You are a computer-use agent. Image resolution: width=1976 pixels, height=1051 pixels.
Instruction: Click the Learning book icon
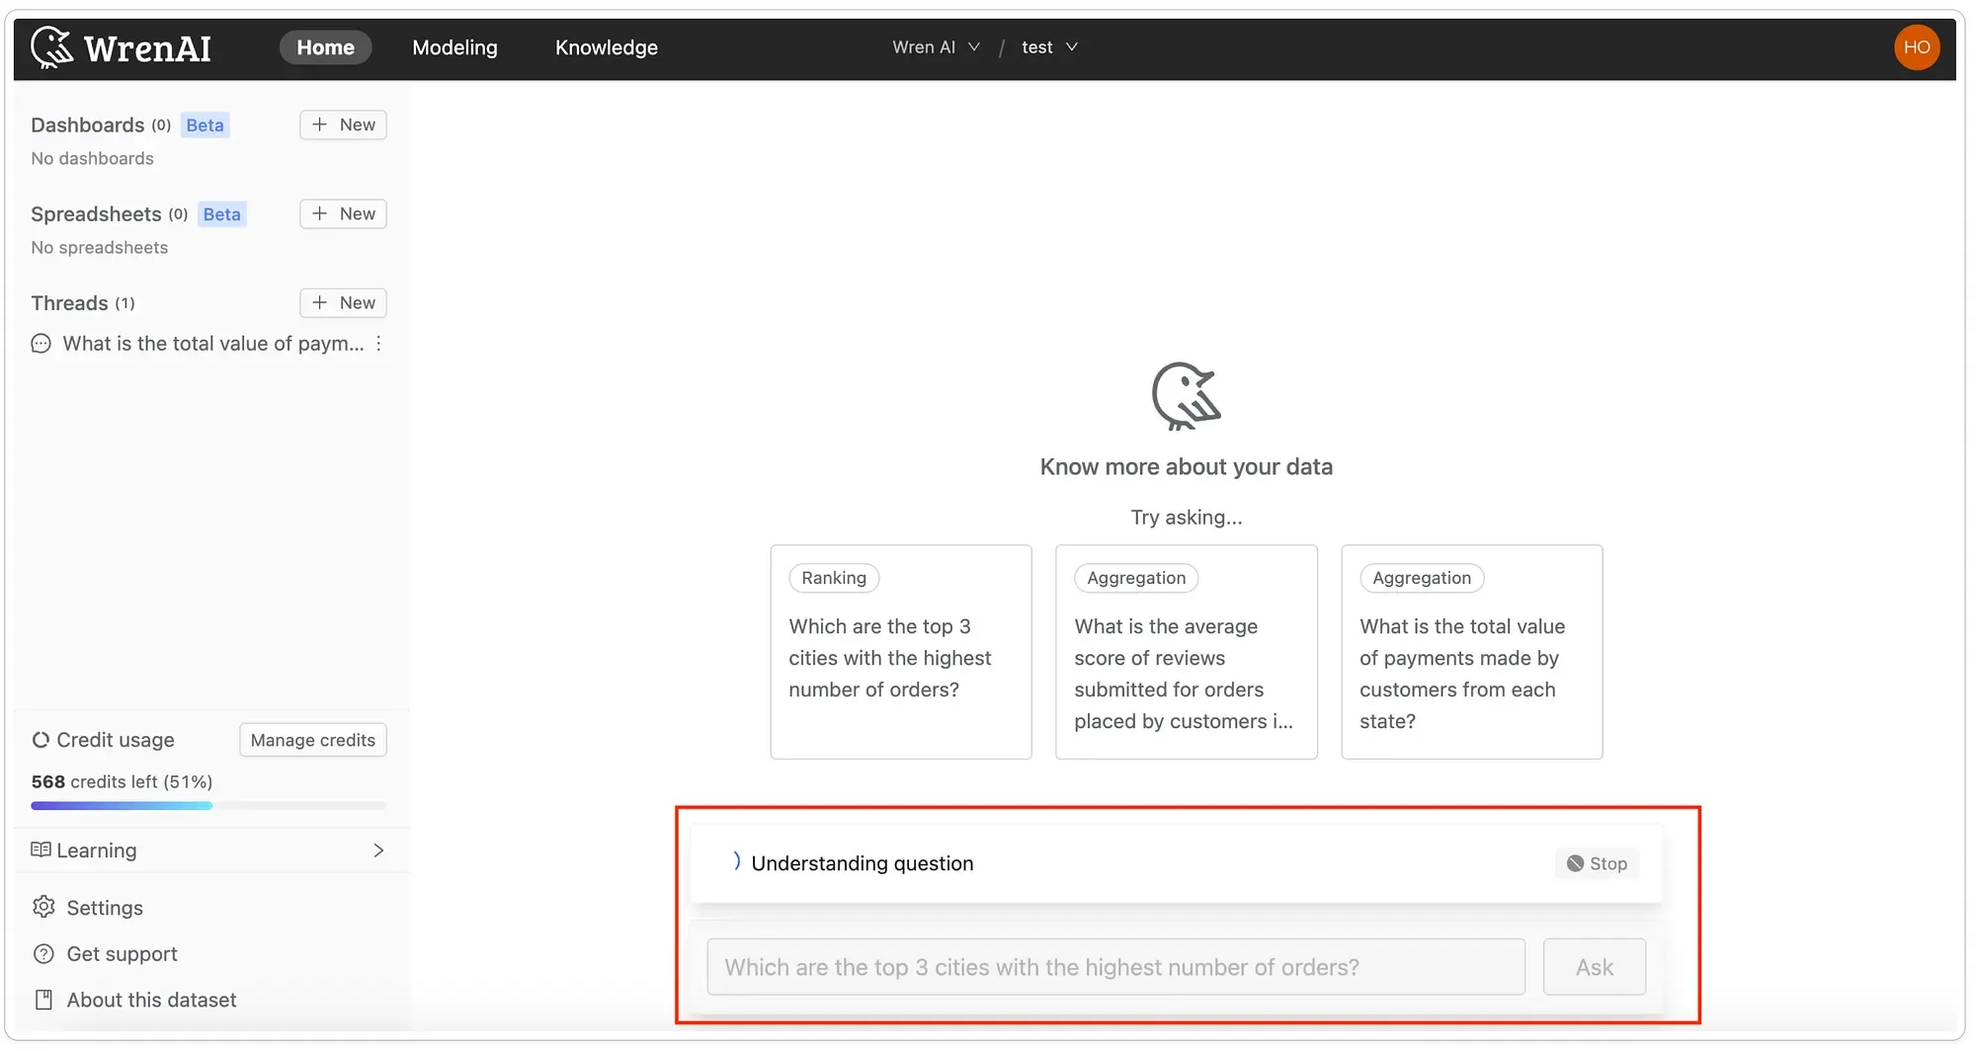point(41,850)
